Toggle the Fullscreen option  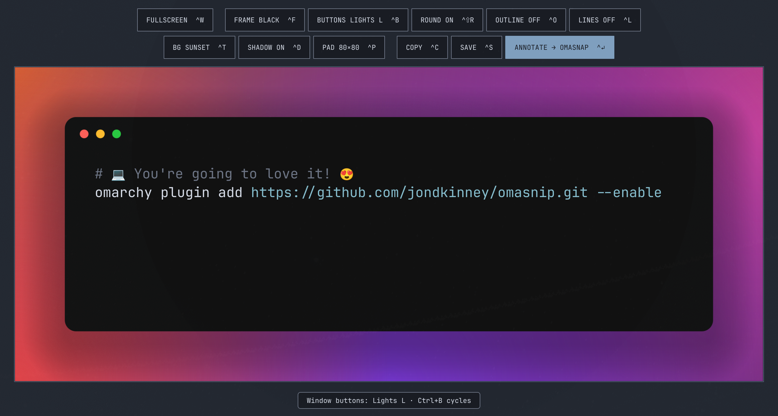click(x=175, y=20)
